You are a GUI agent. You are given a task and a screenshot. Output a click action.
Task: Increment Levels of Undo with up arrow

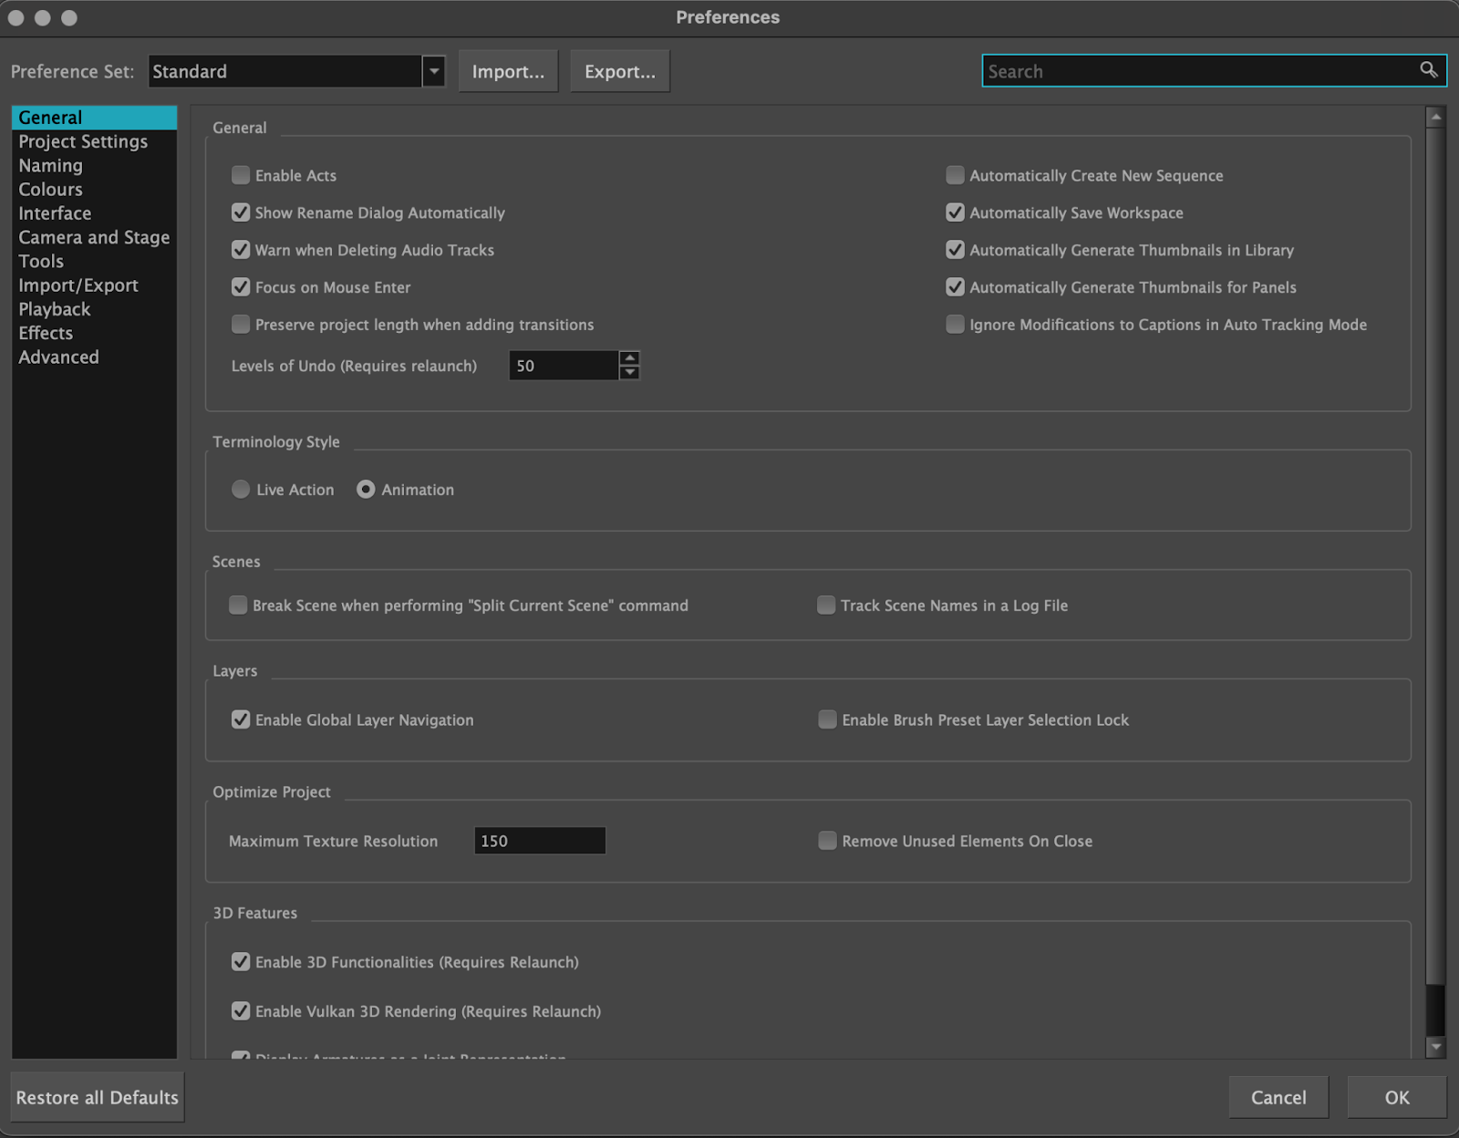[x=630, y=358]
